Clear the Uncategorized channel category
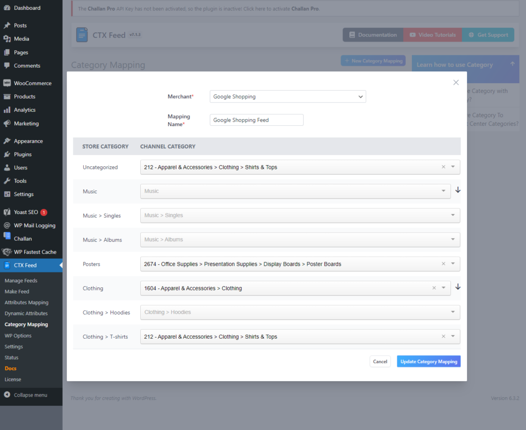 click(x=443, y=167)
